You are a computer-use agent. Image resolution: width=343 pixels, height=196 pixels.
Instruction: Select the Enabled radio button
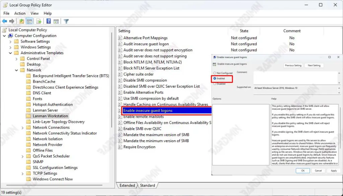[x=215, y=79]
